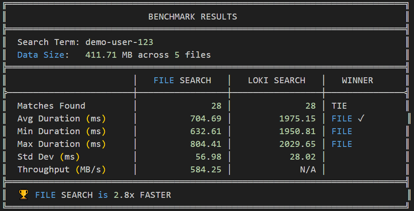The width and height of the screenshot is (414, 211).
Task: Select the 56.98 standard deviation value
Action: 208,157
